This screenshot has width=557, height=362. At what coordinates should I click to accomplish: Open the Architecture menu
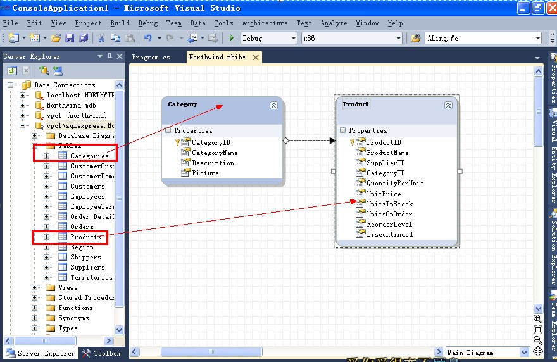265,23
